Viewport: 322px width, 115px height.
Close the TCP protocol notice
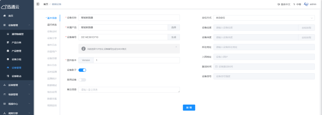[x=176, y=47]
